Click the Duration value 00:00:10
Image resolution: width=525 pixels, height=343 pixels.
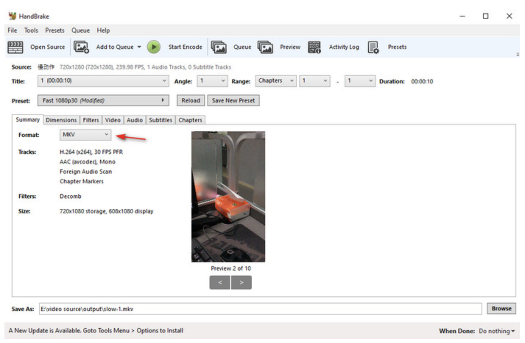click(x=422, y=81)
